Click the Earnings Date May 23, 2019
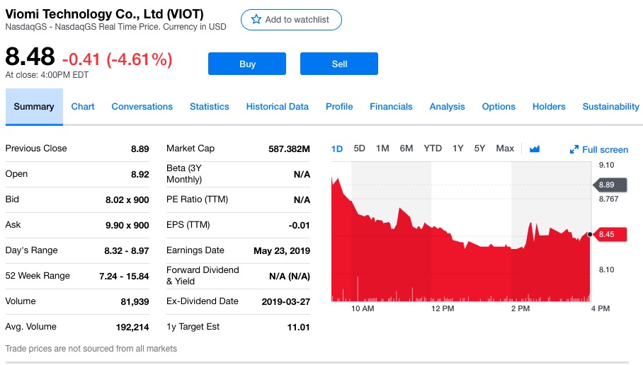This screenshot has width=643, height=365. [x=282, y=250]
